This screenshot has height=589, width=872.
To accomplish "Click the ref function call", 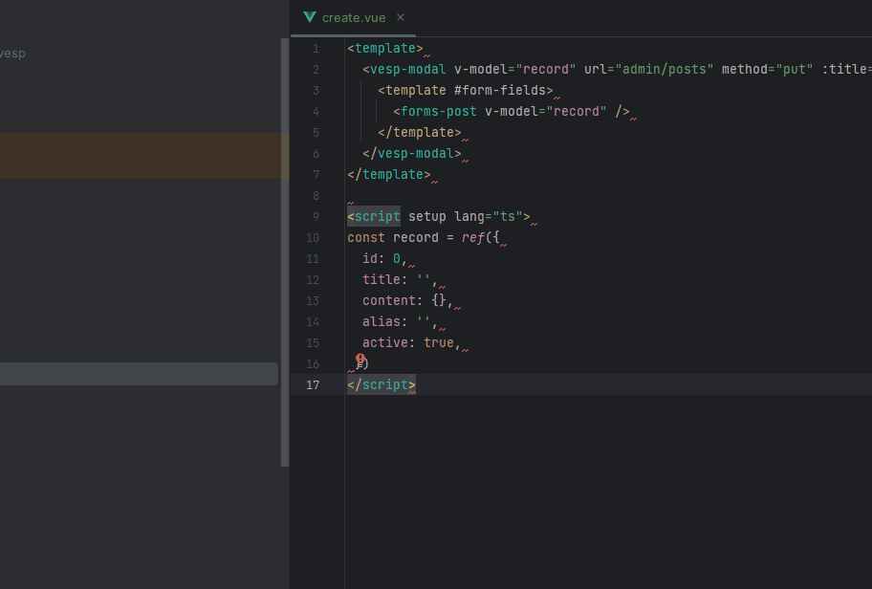I will click(x=473, y=238).
